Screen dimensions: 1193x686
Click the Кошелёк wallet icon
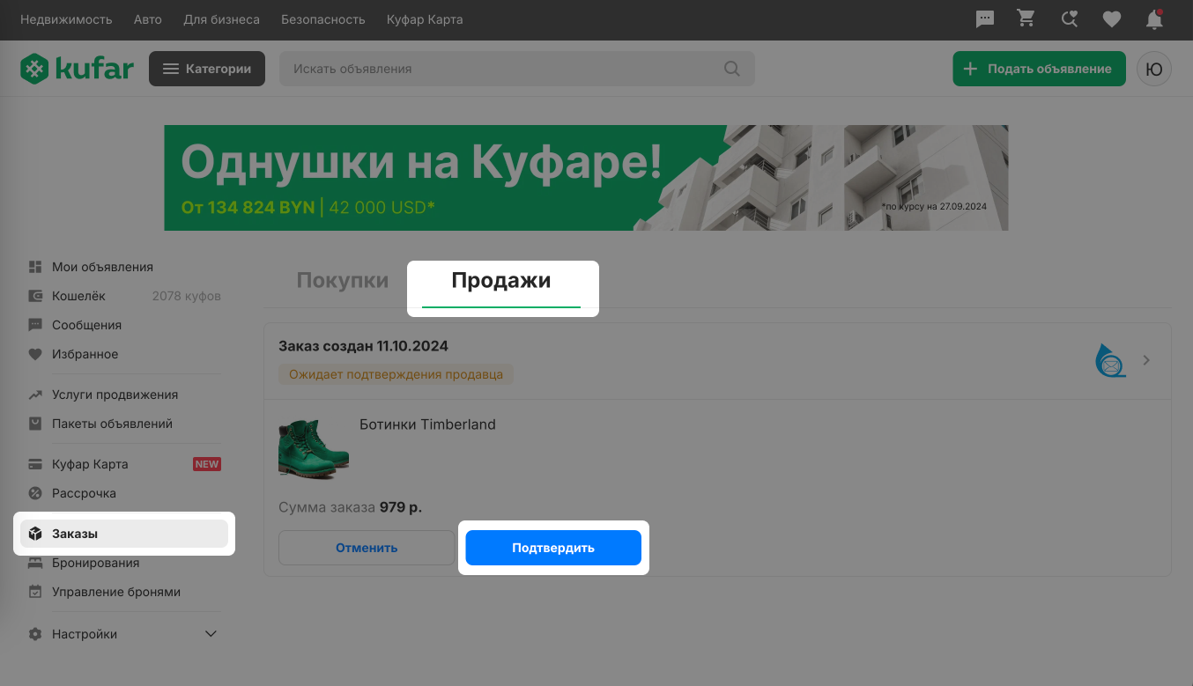click(x=35, y=296)
